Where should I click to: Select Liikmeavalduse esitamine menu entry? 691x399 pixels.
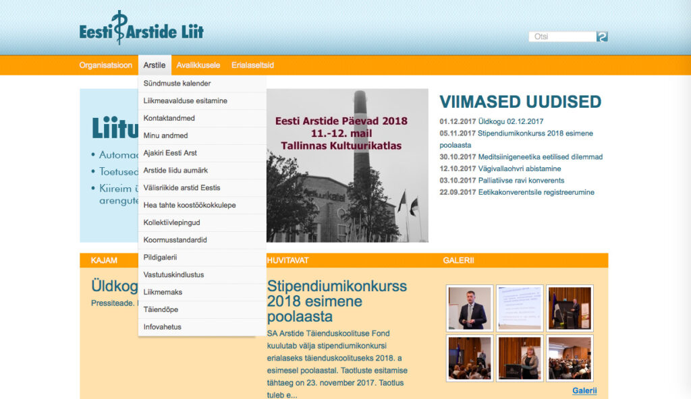tap(202, 101)
